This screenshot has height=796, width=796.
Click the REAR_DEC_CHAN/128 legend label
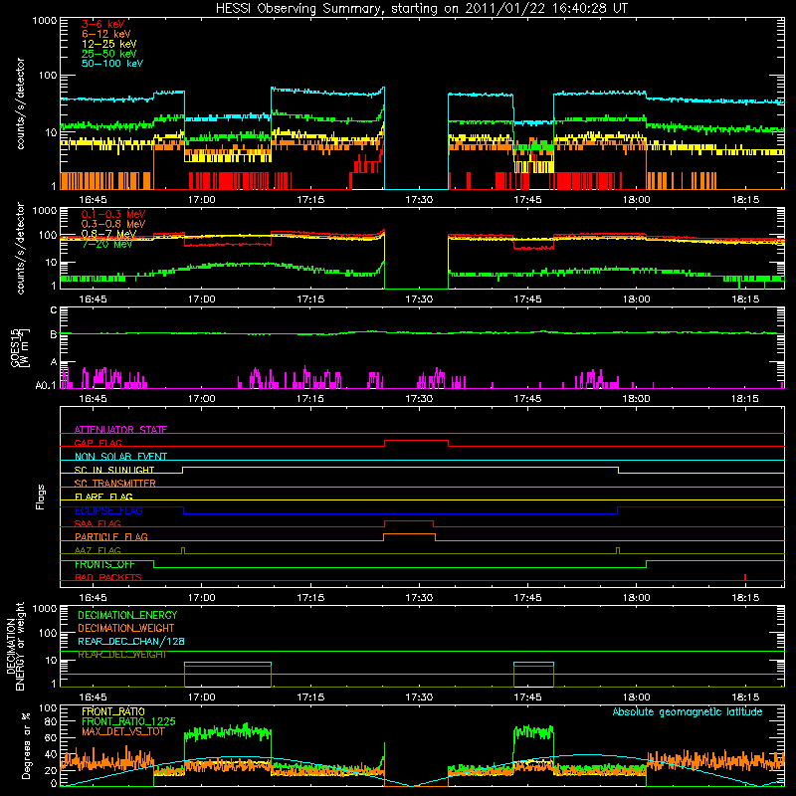pos(131,642)
